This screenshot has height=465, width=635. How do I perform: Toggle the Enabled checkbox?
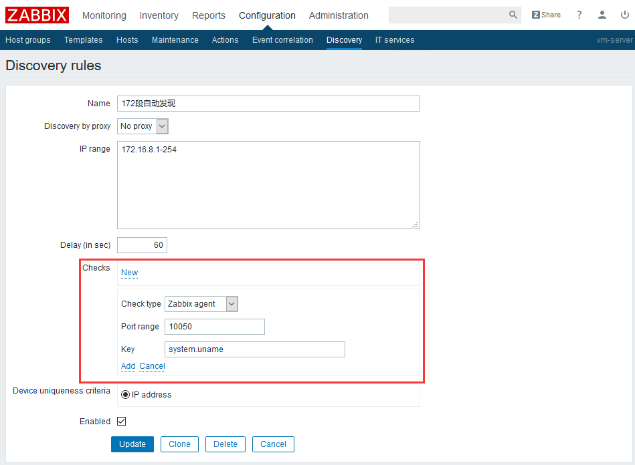pos(122,422)
